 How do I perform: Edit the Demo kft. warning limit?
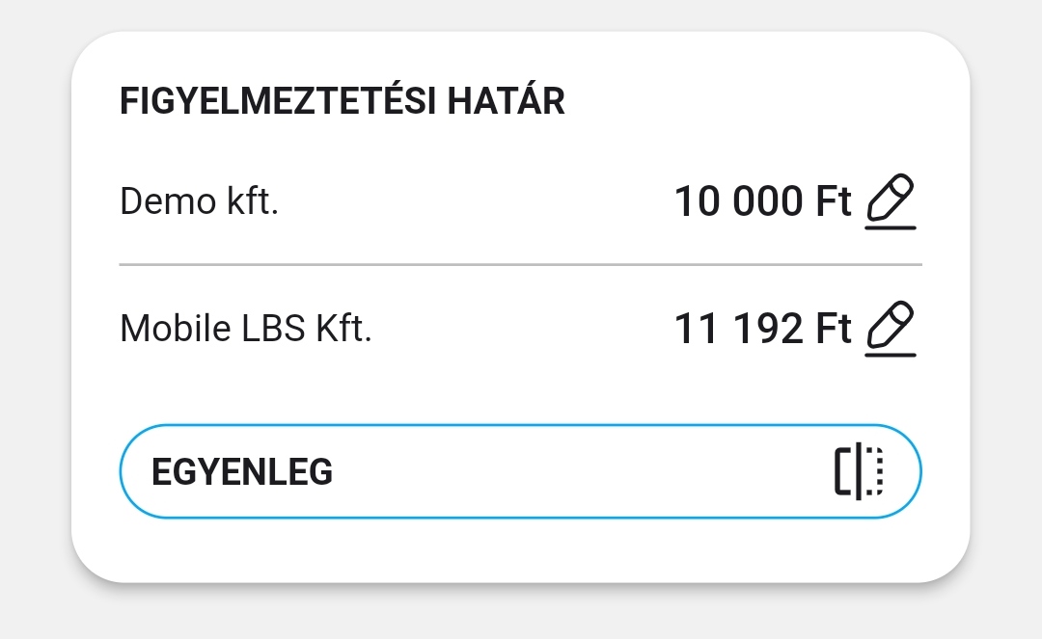pos(890,200)
